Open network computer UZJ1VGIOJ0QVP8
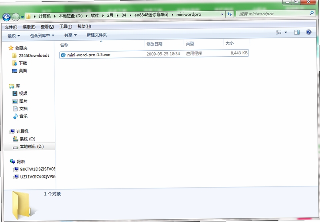 coord(38,177)
